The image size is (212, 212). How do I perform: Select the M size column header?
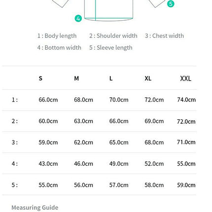pos(76,78)
